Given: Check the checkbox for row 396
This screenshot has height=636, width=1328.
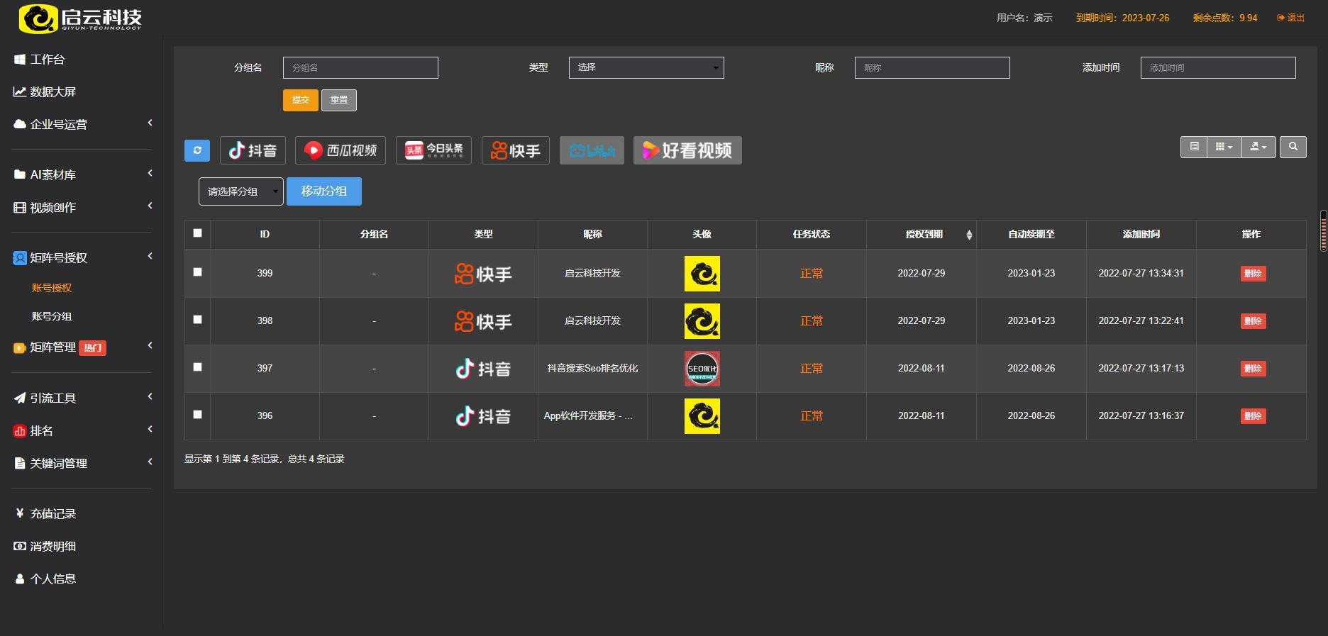Looking at the screenshot, I should pyautogui.click(x=197, y=414).
